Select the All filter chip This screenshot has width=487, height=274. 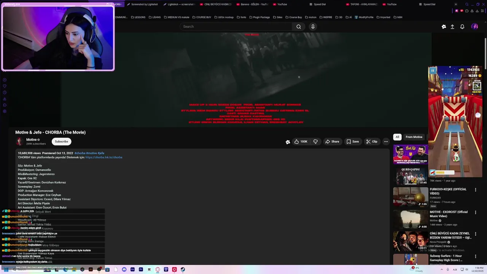[x=397, y=137]
